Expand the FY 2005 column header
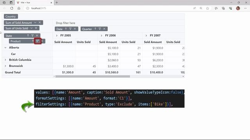The image size is (250, 140). 57,35
